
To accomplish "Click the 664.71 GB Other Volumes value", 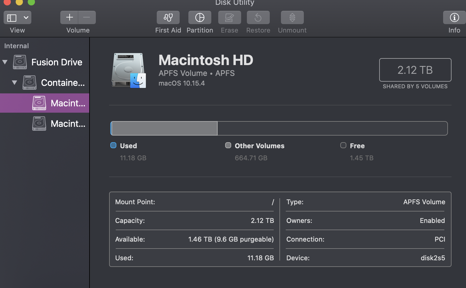I will point(251,158).
